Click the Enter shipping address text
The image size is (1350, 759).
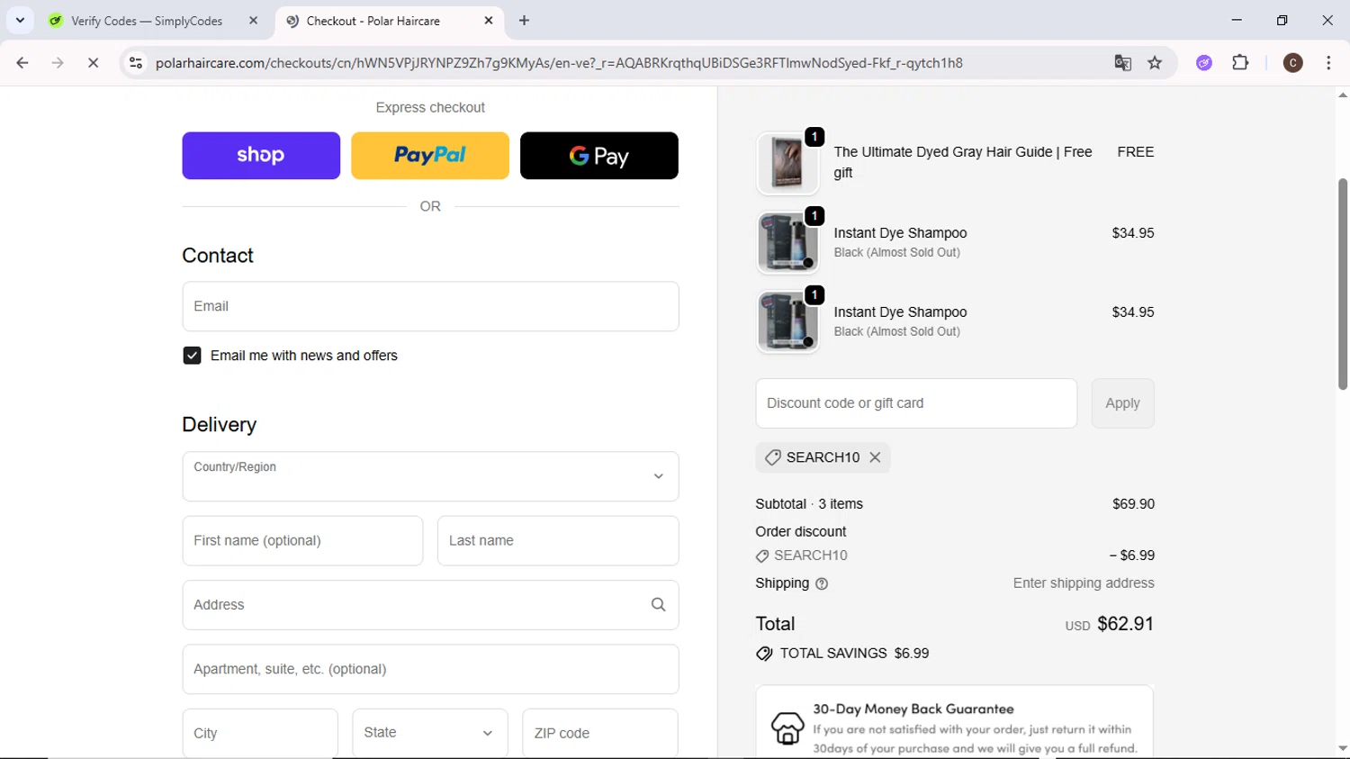tap(1084, 583)
